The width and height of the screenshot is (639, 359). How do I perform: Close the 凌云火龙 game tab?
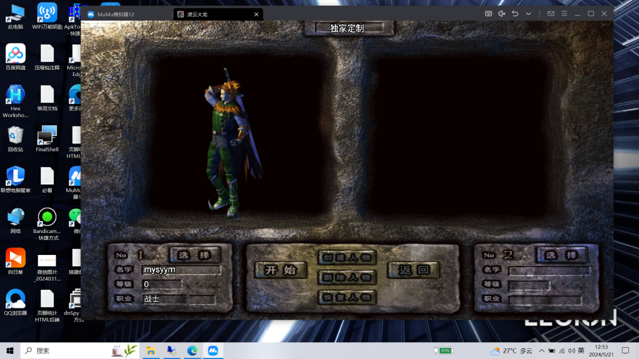pyautogui.click(x=256, y=14)
